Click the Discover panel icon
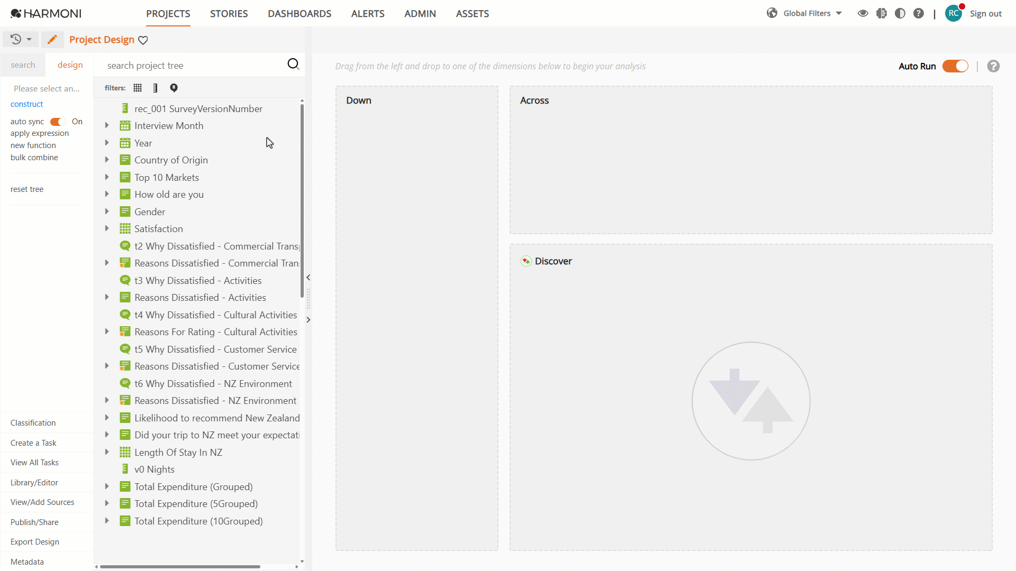Image resolution: width=1016 pixels, height=571 pixels. point(526,261)
